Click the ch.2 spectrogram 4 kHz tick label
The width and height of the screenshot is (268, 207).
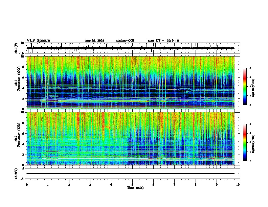click(24, 144)
